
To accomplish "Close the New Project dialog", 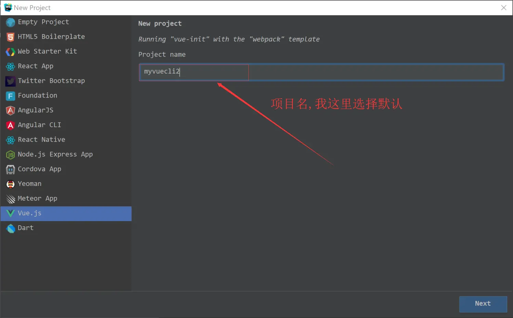I will click(x=503, y=8).
